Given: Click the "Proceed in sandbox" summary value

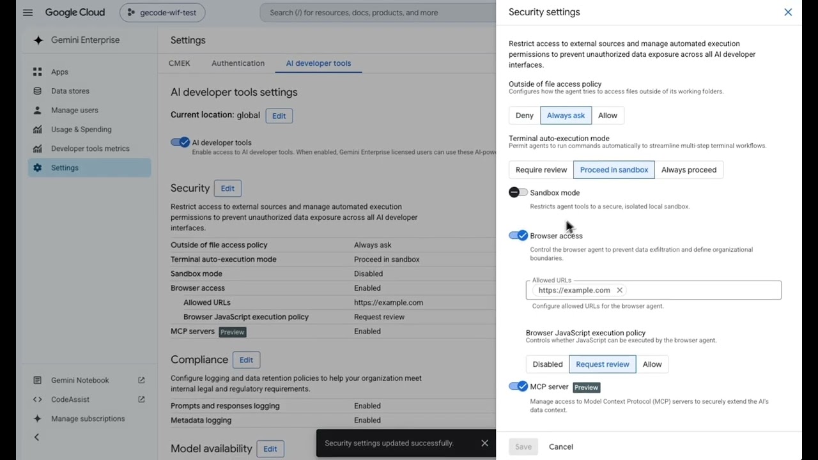Looking at the screenshot, I should pos(387,259).
